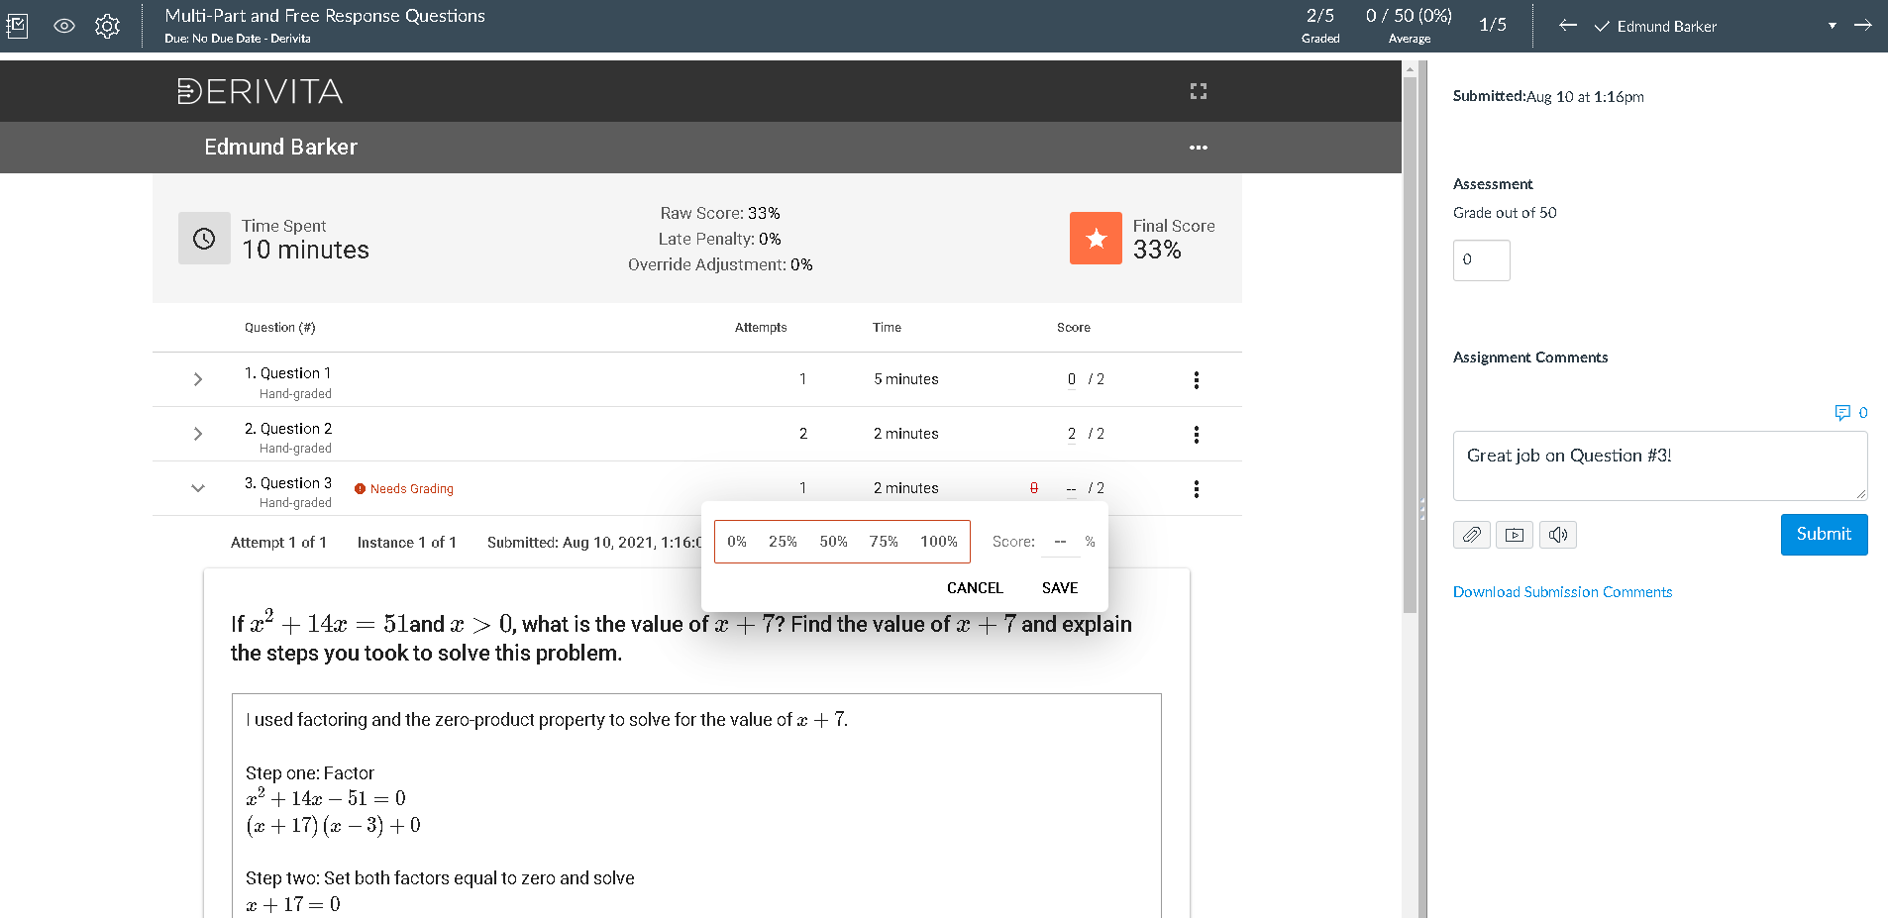
Task: Open Download Submission Comments link
Action: [1562, 592]
